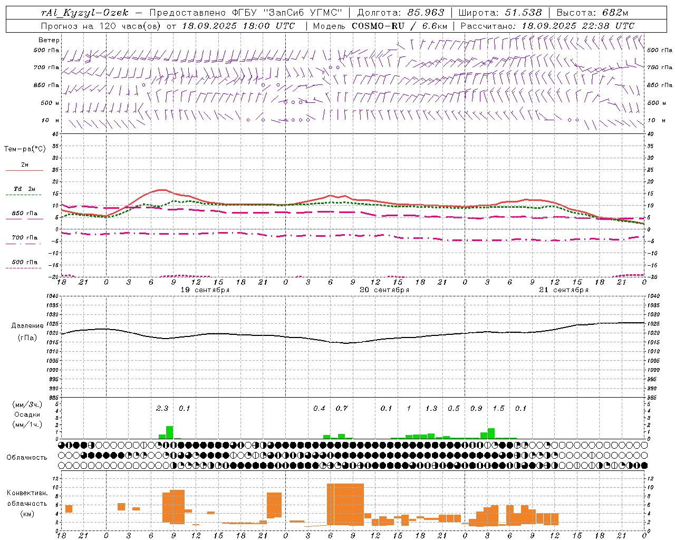The width and height of the screenshot is (675, 540).
Task: Click the Высота: 682м field
Action: click(592, 13)
